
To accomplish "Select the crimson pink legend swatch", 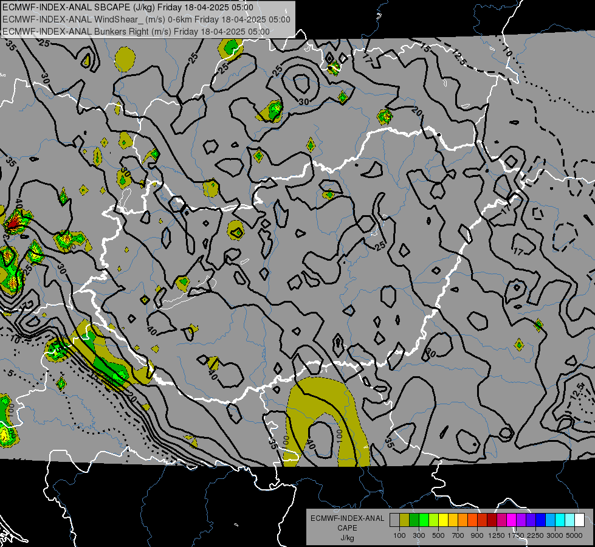I will (x=501, y=520).
